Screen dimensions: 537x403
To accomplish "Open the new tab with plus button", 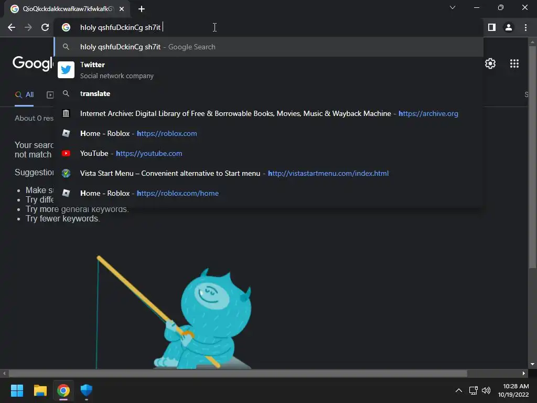I will [142, 9].
